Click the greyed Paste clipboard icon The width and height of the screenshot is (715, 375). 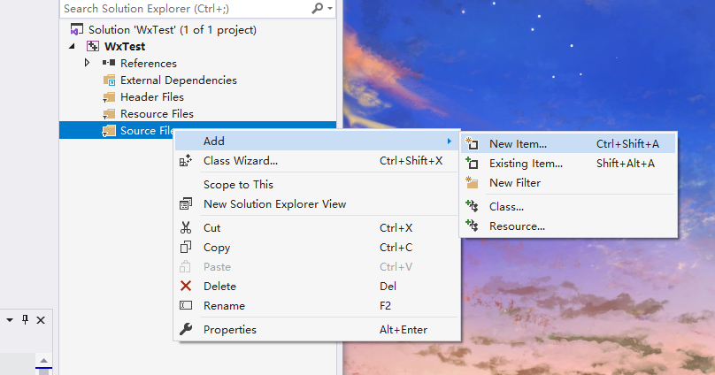pos(185,266)
